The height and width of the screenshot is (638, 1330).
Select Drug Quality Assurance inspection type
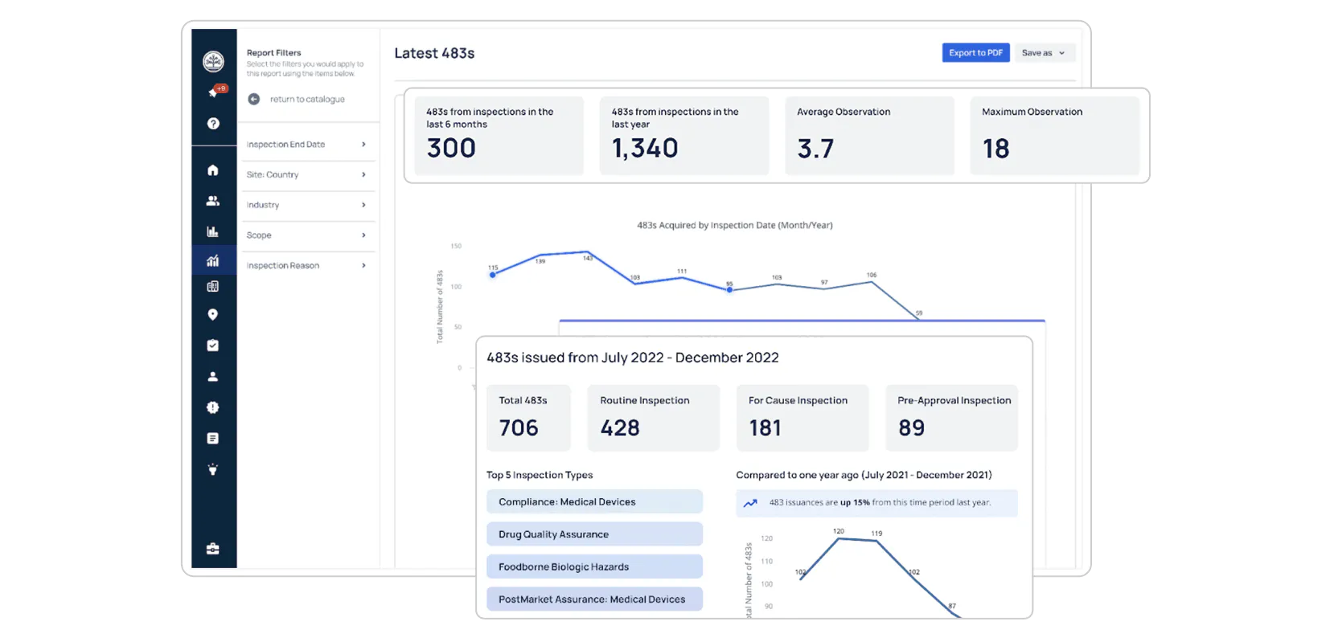(x=594, y=534)
